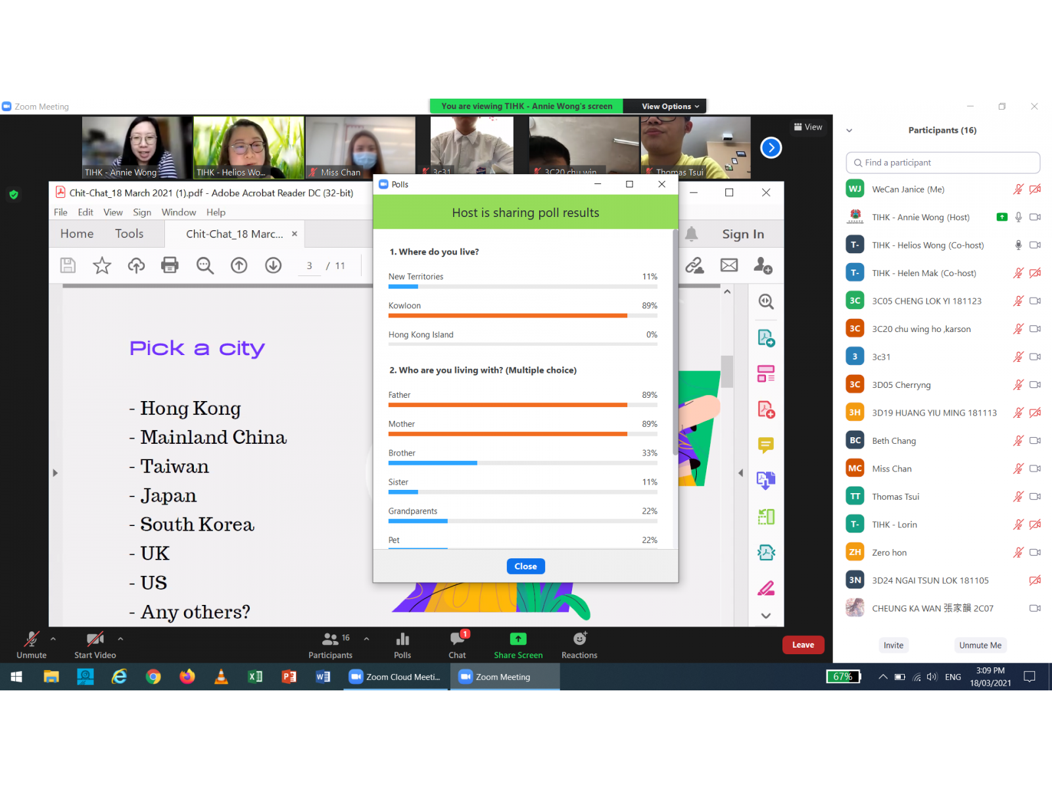Open audio options arrow beside Unmute
Screen dimensions: 1052x789
click(53, 638)
